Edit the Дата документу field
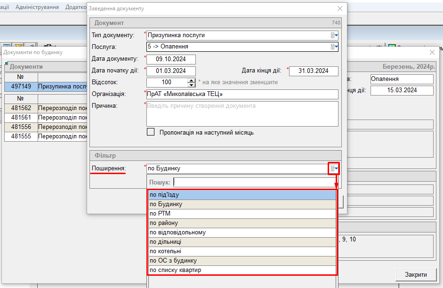The height and width of the screenshot is (288, 443). click(171, 59)
